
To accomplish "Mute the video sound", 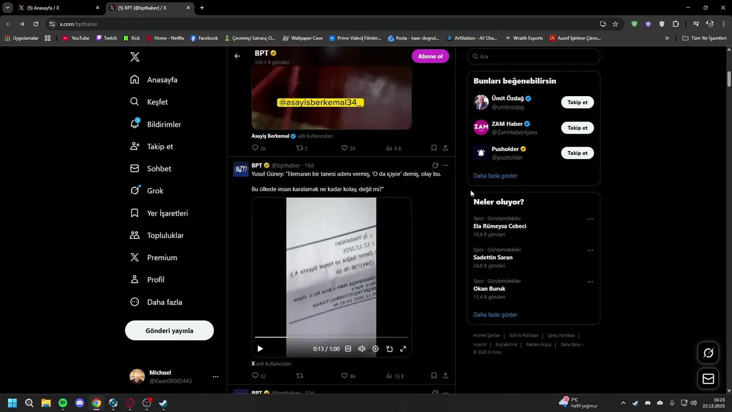I will [x=362, y=348].
